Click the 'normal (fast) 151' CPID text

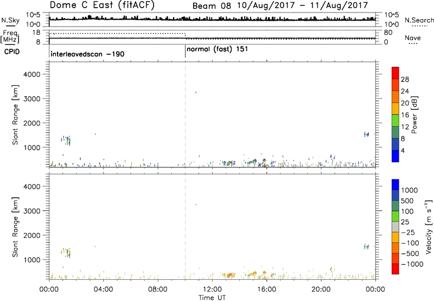pos(218,49)
